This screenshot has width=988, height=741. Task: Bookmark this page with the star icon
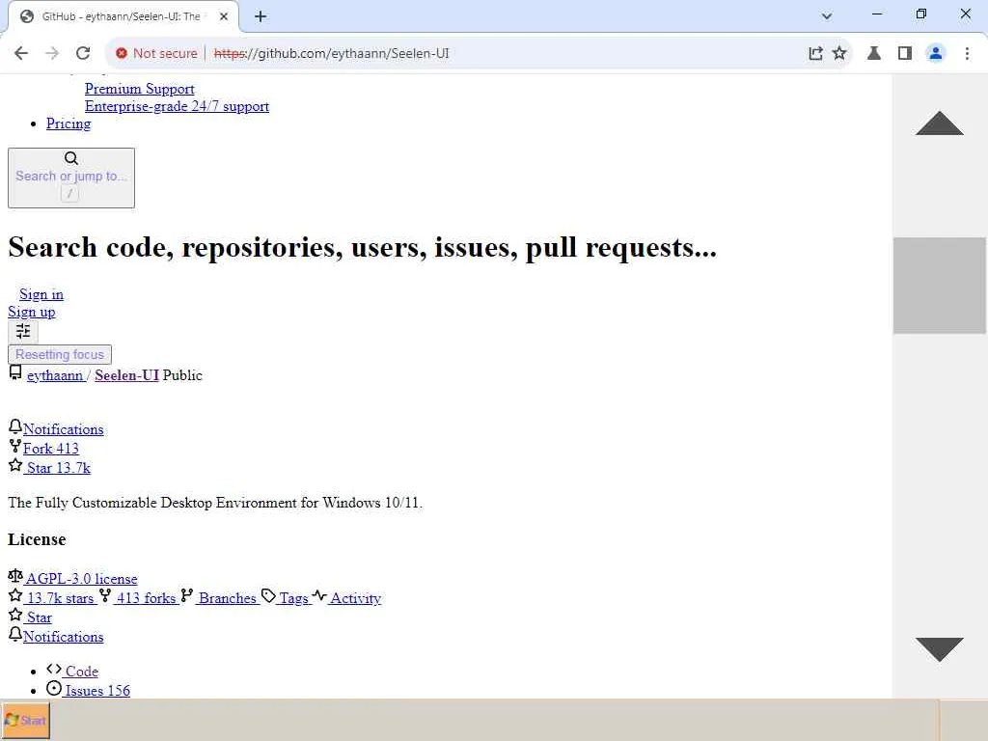(x=839, y=54)
